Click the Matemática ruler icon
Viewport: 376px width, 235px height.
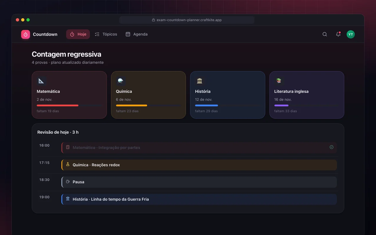click(x=41, y=81)
